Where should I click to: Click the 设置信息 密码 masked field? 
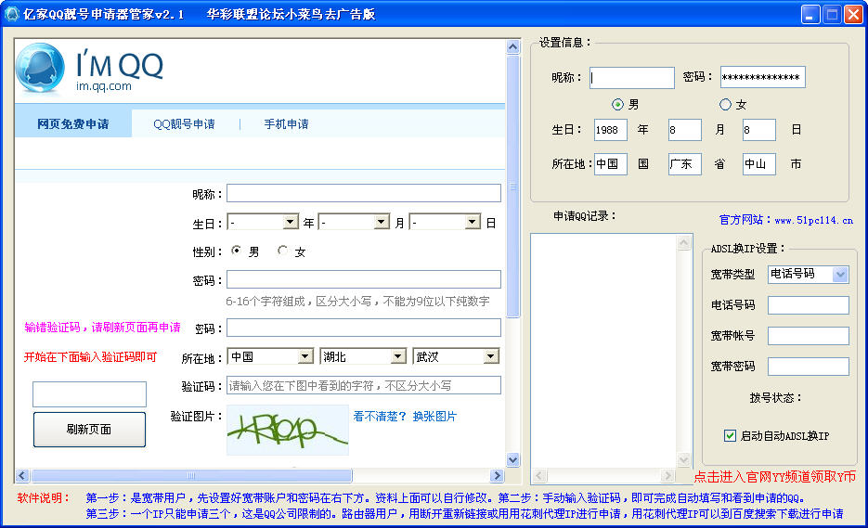763,78
